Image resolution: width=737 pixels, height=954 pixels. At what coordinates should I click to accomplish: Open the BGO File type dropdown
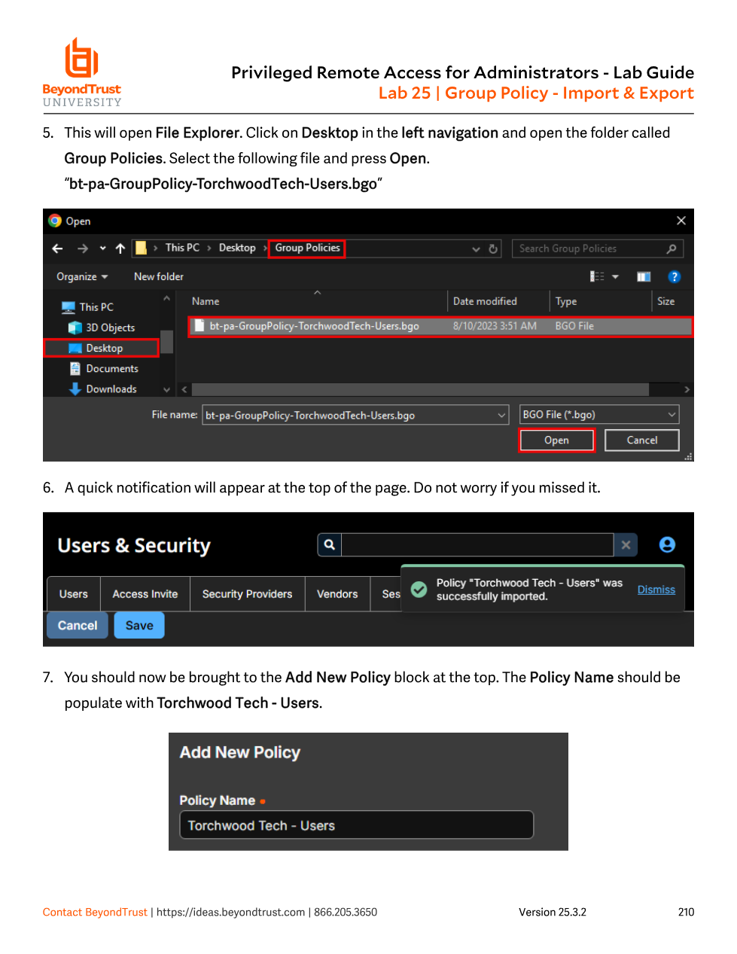(599, 415)
